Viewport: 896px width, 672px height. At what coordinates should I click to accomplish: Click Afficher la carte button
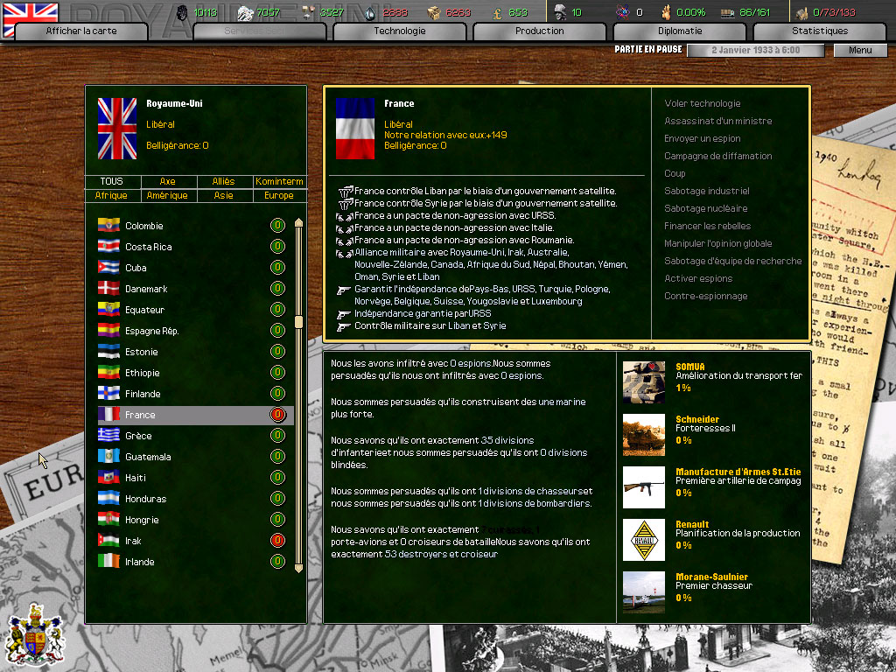(x=81, y=31)
